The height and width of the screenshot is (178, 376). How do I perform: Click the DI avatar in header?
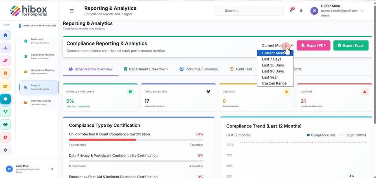(x=314, y=11)
